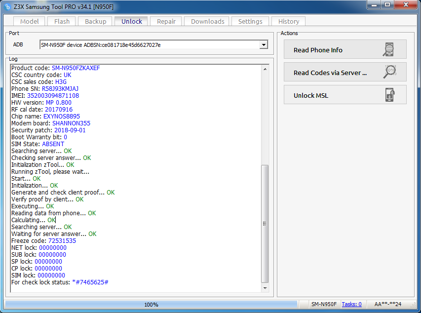Click the CSC sales code H3G
The height and width of the screenshot is (313, 421).
[x=61, y=81]
